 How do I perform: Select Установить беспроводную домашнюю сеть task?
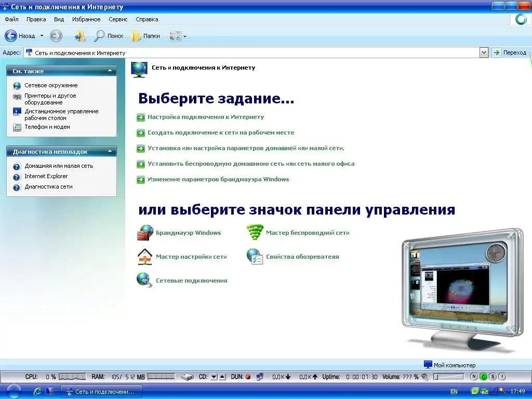coord(251,164)
